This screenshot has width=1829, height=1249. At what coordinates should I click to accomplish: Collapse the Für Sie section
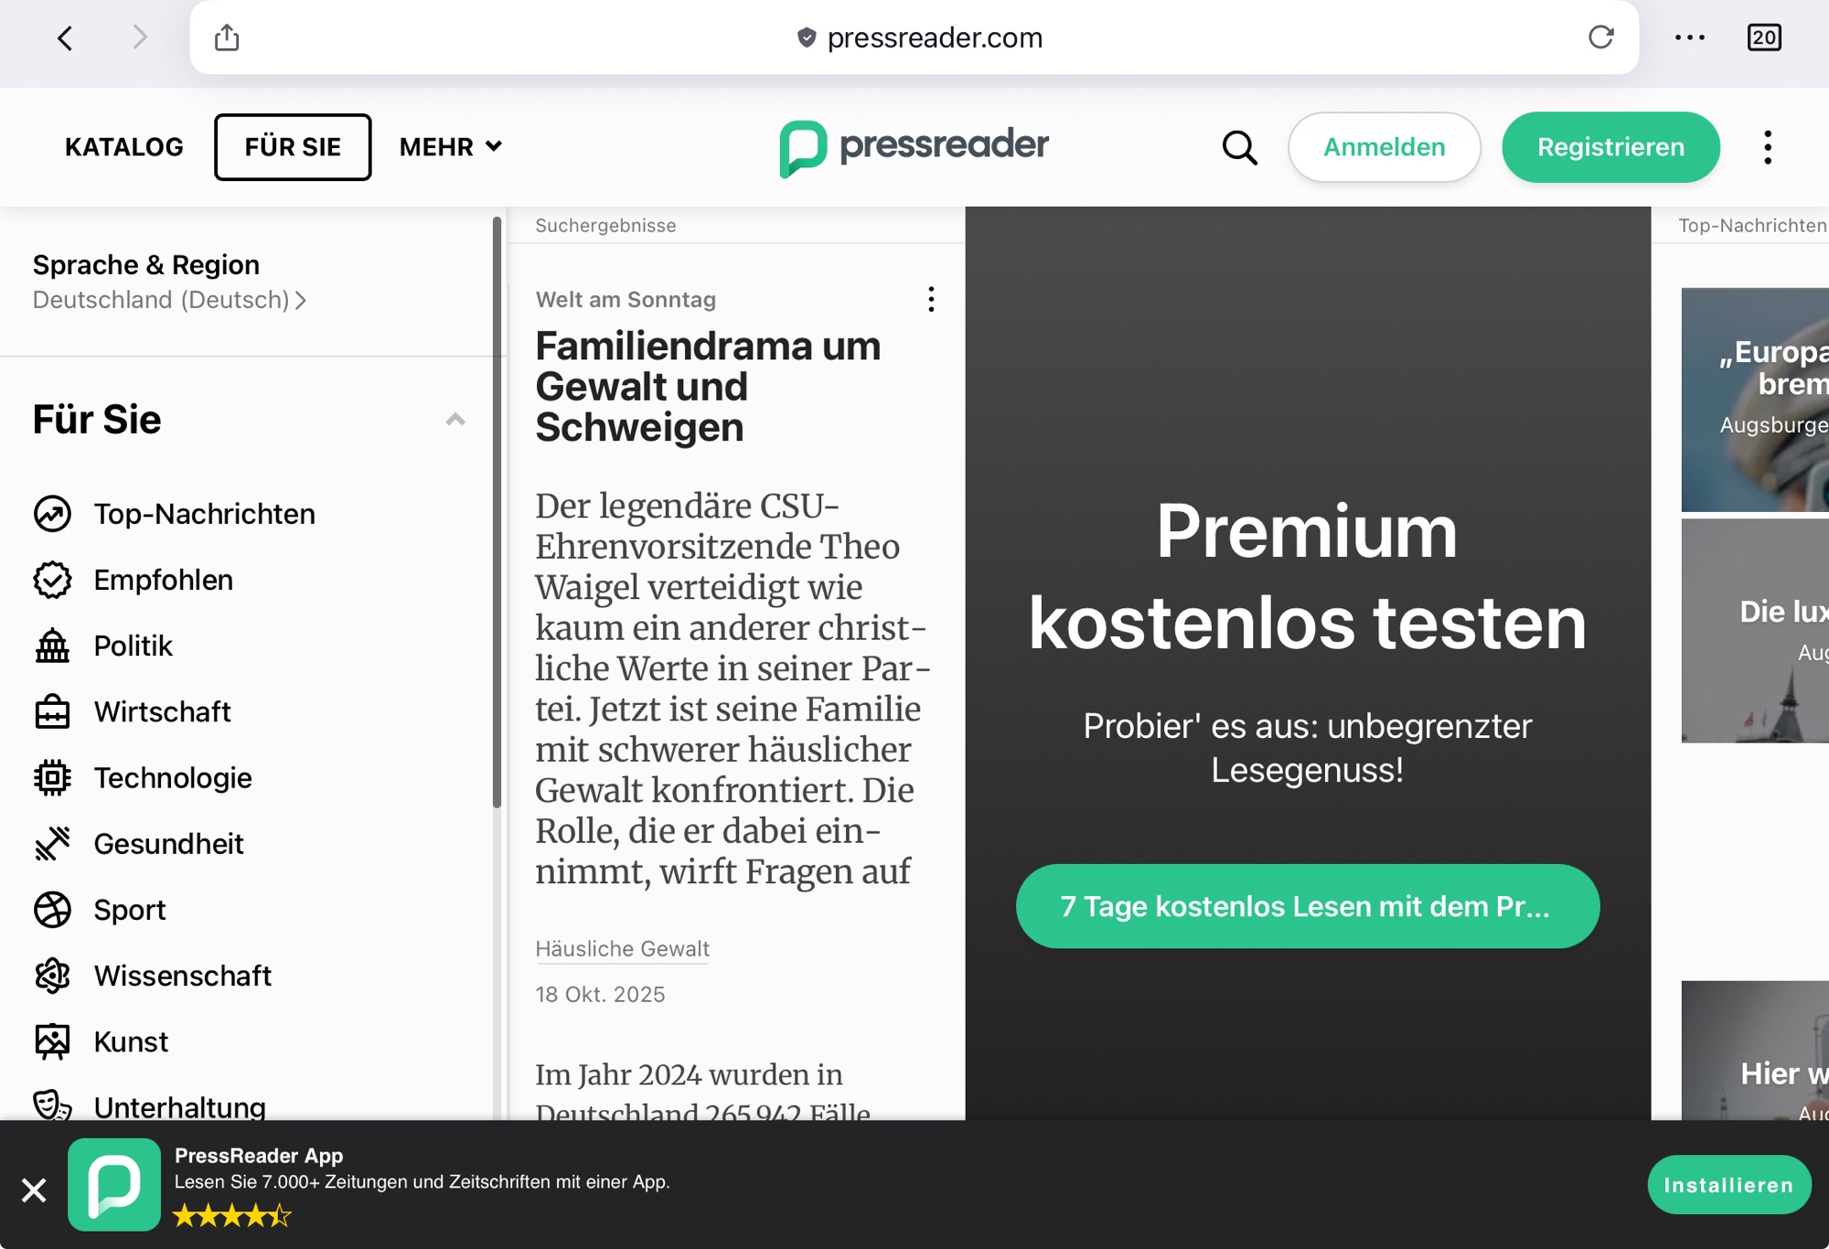pos(455,420)
